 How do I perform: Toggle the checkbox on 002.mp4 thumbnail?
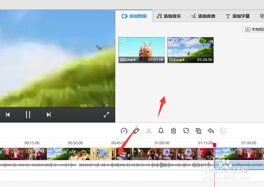point(122,40)
